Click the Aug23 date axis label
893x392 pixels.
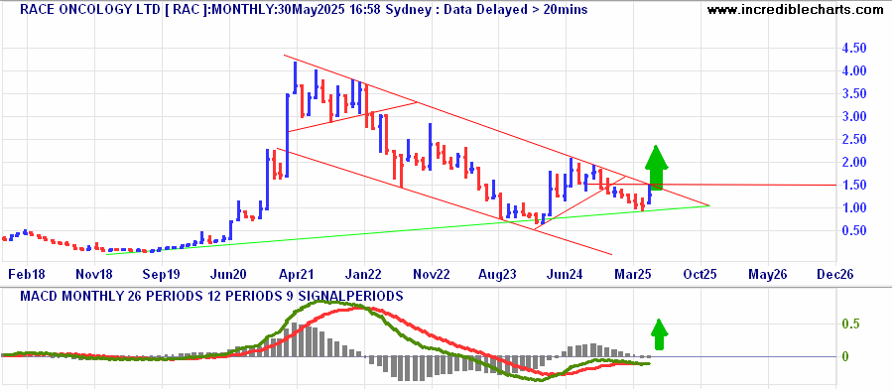tap(498, 275)
